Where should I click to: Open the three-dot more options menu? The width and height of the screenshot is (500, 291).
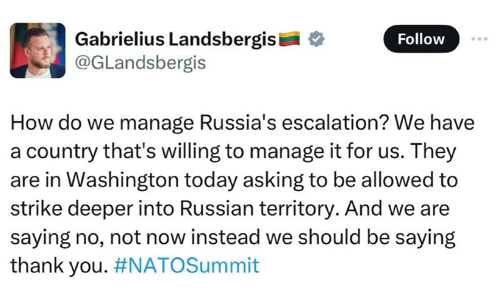(x=479, y=39)
